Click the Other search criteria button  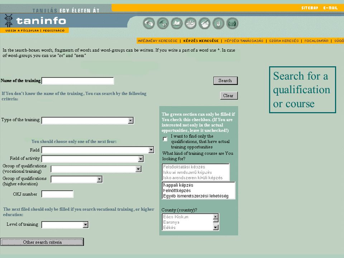click(x=42, y=242)
